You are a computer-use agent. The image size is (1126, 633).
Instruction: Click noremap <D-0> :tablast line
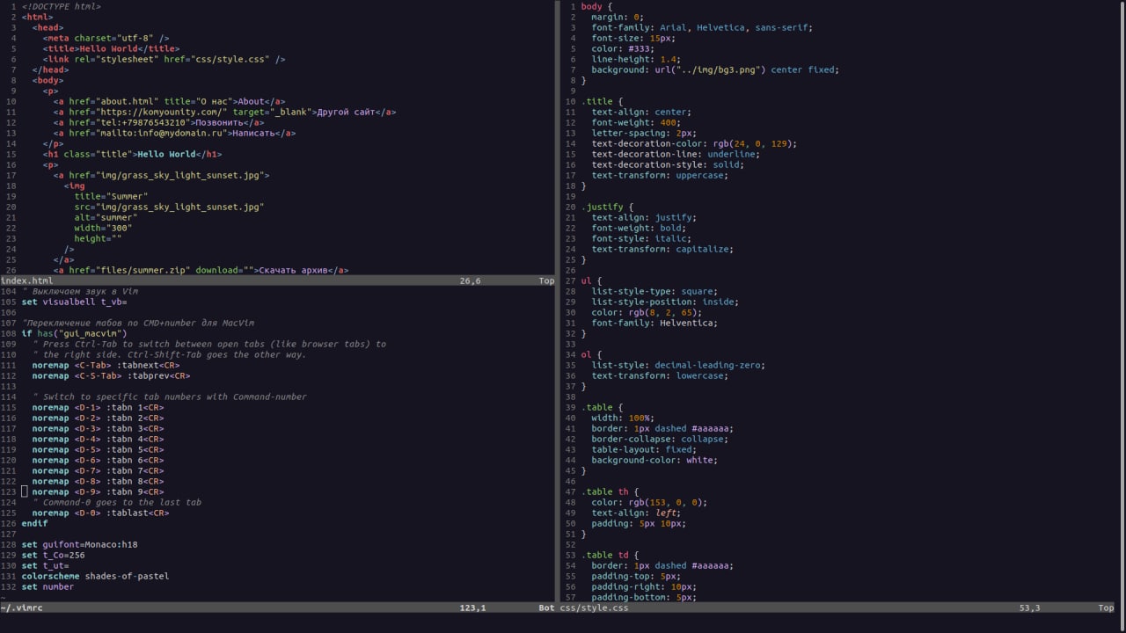tap(100, 513)
